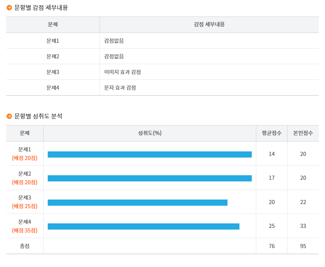Screen dimensions: 325x267
Task: Click the 감점 세부내용 column header
Action: tap(209, 24)
